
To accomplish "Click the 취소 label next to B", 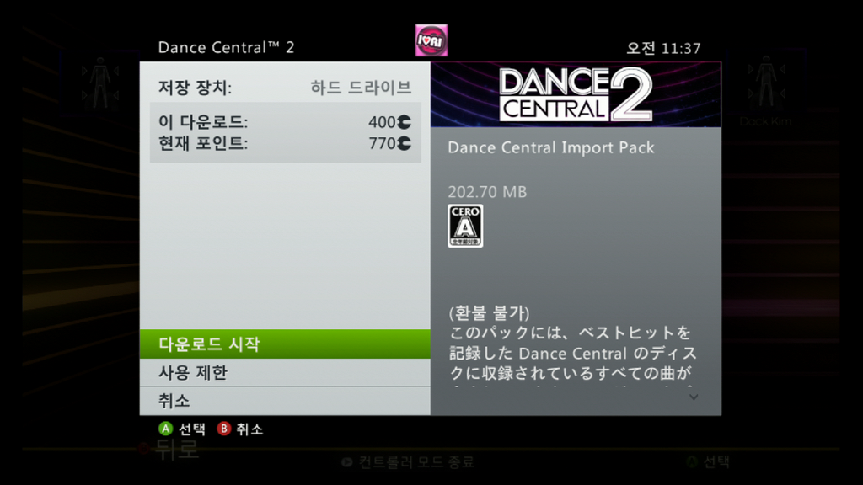I will click(x=249, y=429).
